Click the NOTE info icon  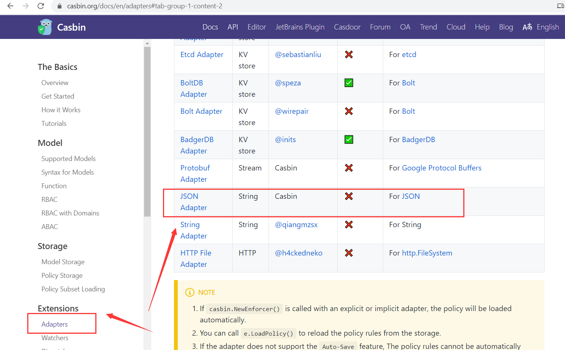[x=189, y=293]
